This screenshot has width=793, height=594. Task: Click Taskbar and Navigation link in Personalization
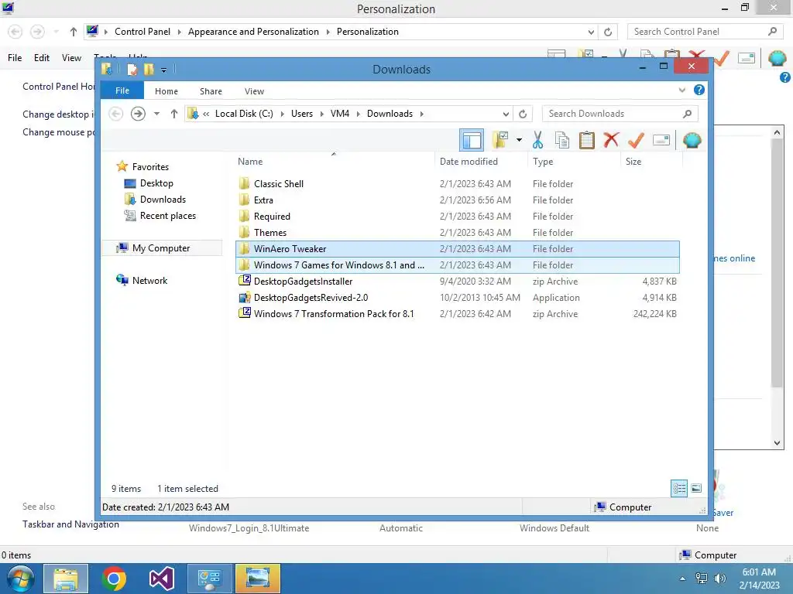pos(70,524)
